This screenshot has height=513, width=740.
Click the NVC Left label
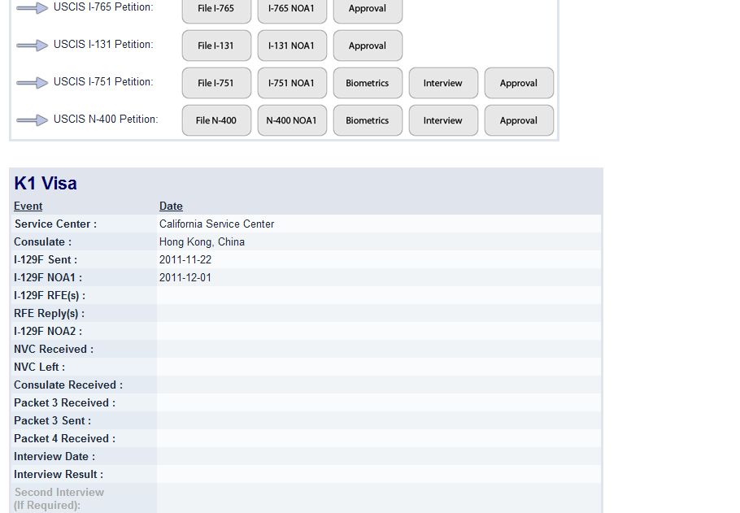39,367
